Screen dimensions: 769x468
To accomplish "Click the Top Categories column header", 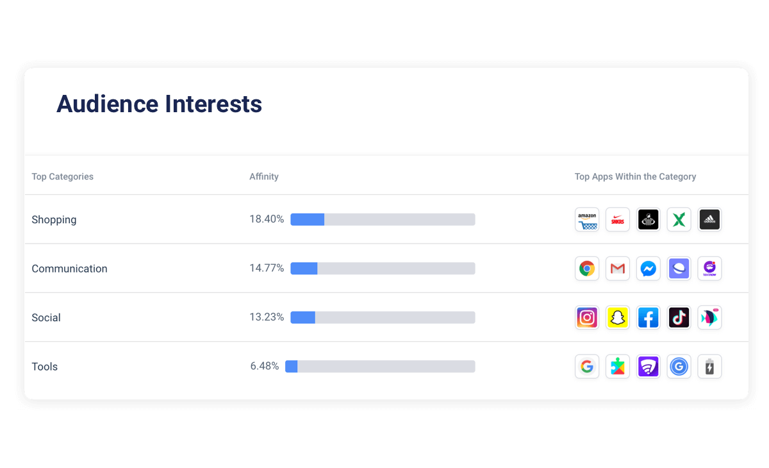I will (62, 176).
